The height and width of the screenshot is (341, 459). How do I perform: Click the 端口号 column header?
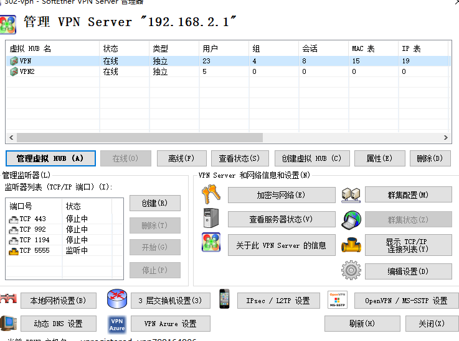(34, 206)
